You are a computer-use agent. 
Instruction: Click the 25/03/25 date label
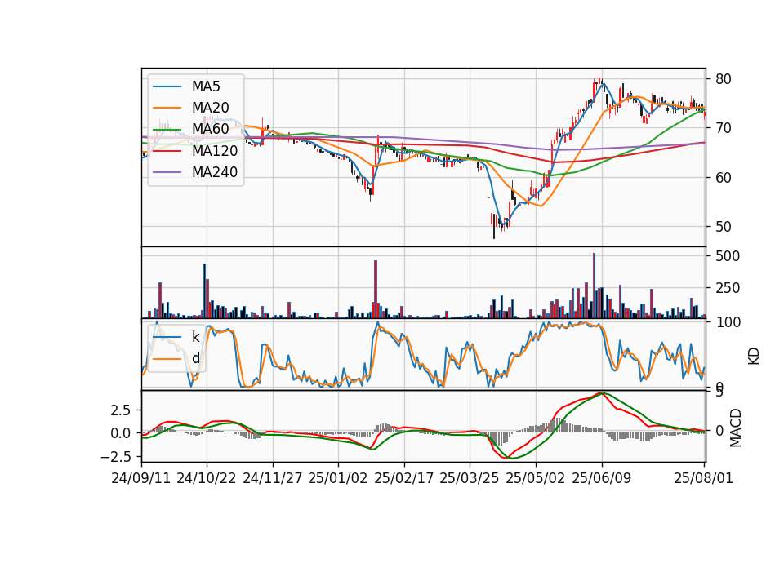click(x=470, y=478)
